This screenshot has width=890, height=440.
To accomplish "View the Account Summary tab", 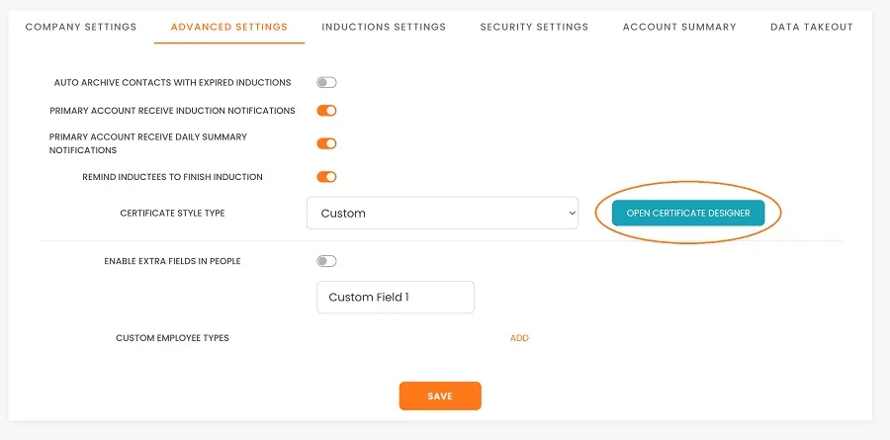I will point(679,27).
